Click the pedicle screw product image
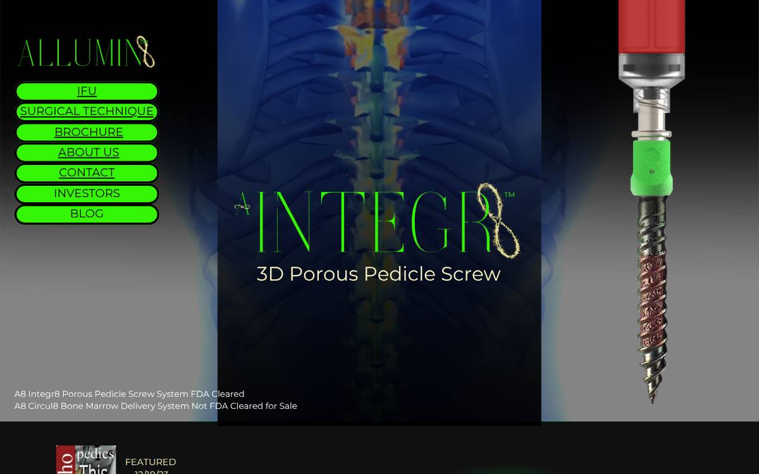The width and height of the screenshot is (759, 474). (x=651, y=201)
